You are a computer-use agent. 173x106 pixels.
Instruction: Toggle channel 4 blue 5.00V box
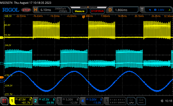pos(92,101)
